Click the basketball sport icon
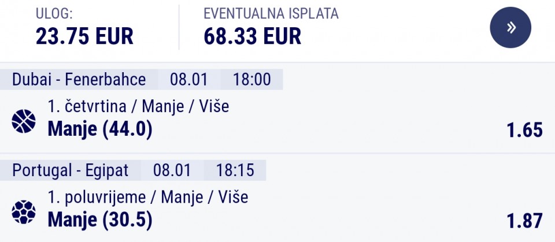 tap(24, 121)
